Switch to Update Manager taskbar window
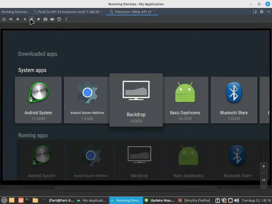Image resolution: width=272 pixels, height=204 pixels. point(160,200)
